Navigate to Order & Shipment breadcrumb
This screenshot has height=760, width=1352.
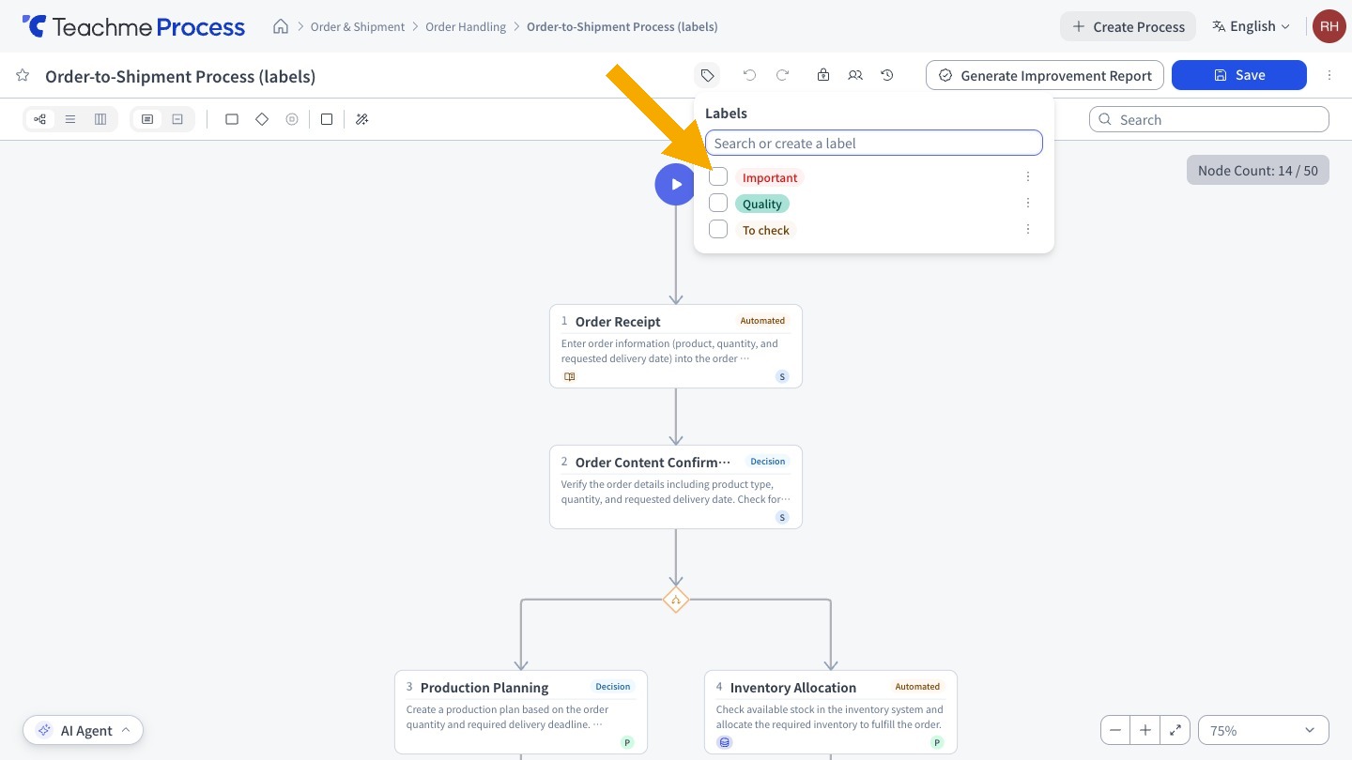(358, 26)
